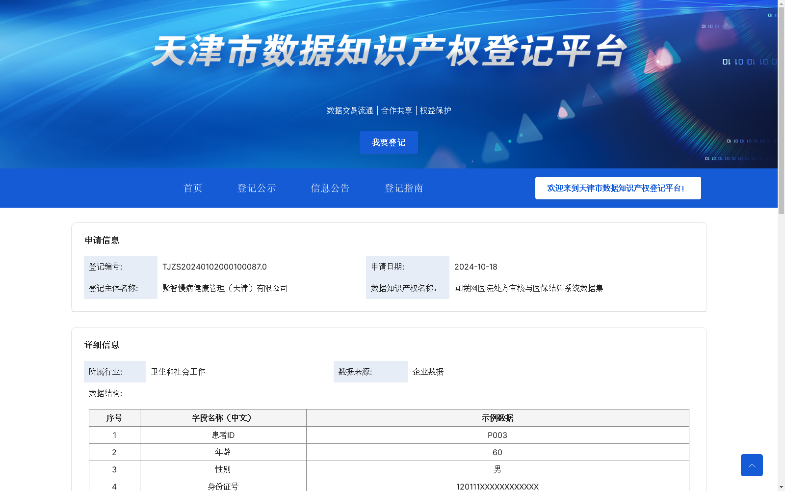Viewport: 785px width, 491px height.
Task: Click the 数据结构 label
Action: click(105, 393)
